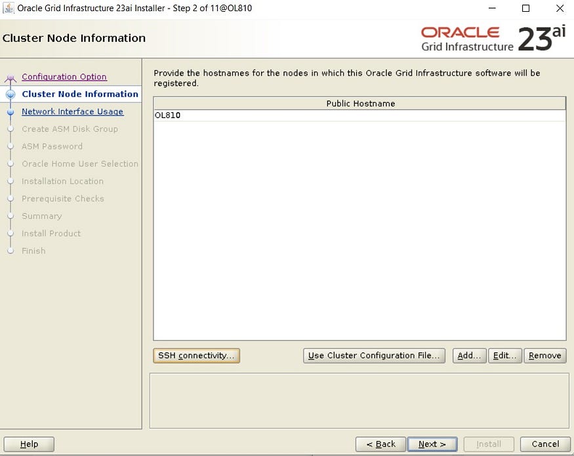Proceed with the Next button

(x=432, y=444)
